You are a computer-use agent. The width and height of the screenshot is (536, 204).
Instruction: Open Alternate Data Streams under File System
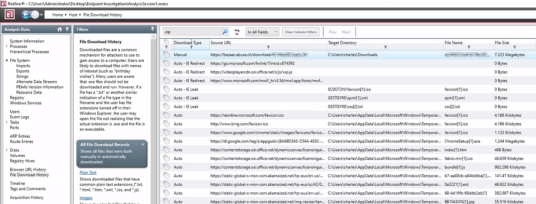(37, 82)
